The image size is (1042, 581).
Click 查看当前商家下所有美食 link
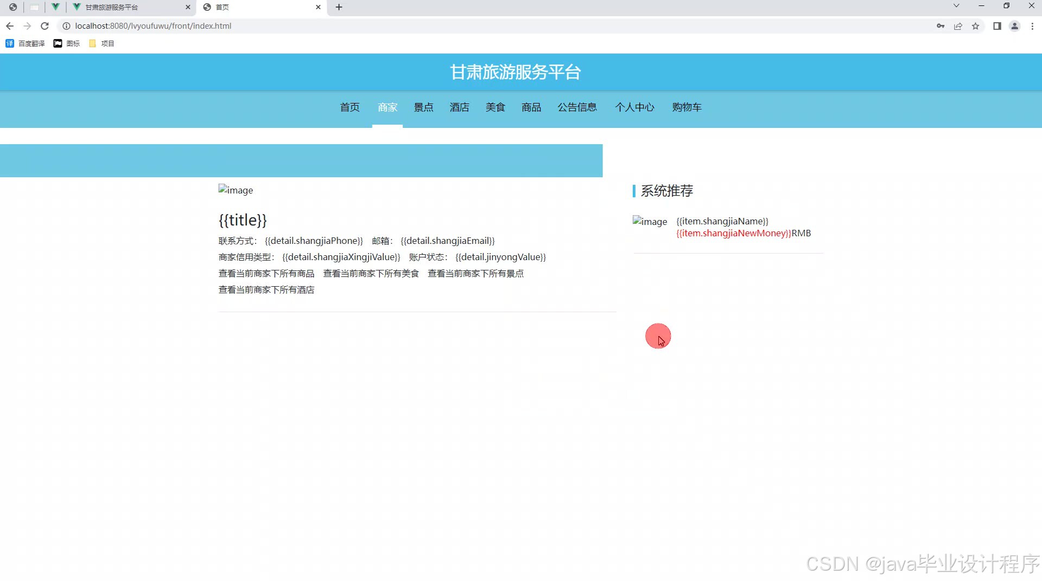tap(371, 274)
